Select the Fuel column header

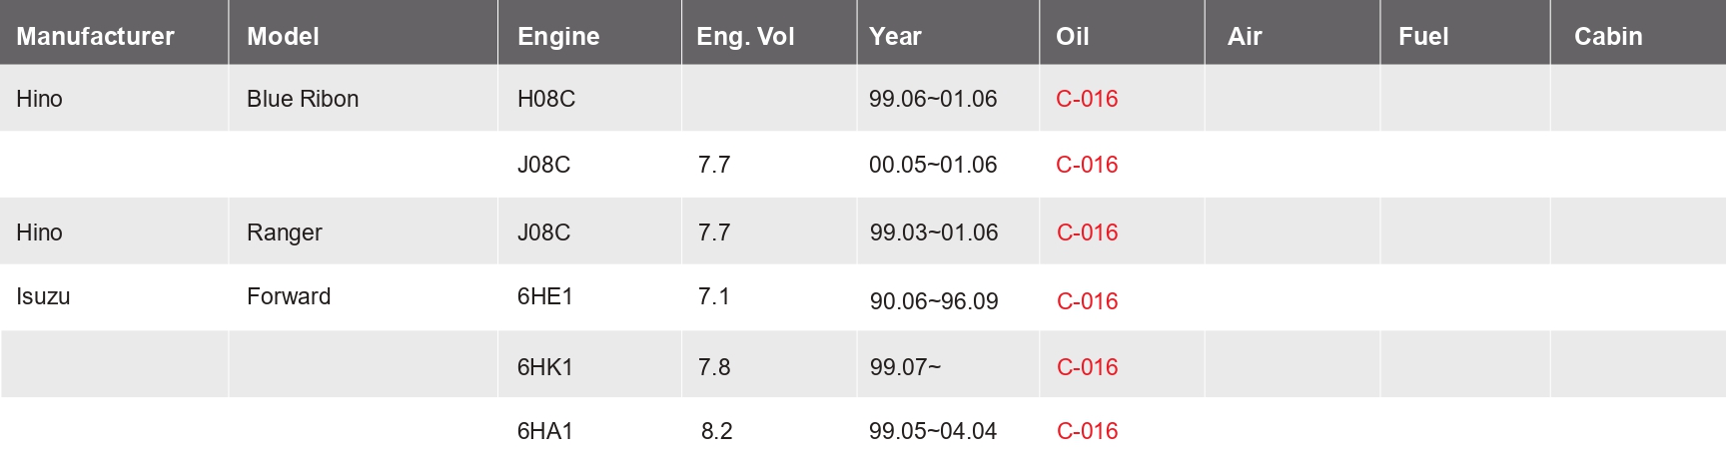(1423, 37)
